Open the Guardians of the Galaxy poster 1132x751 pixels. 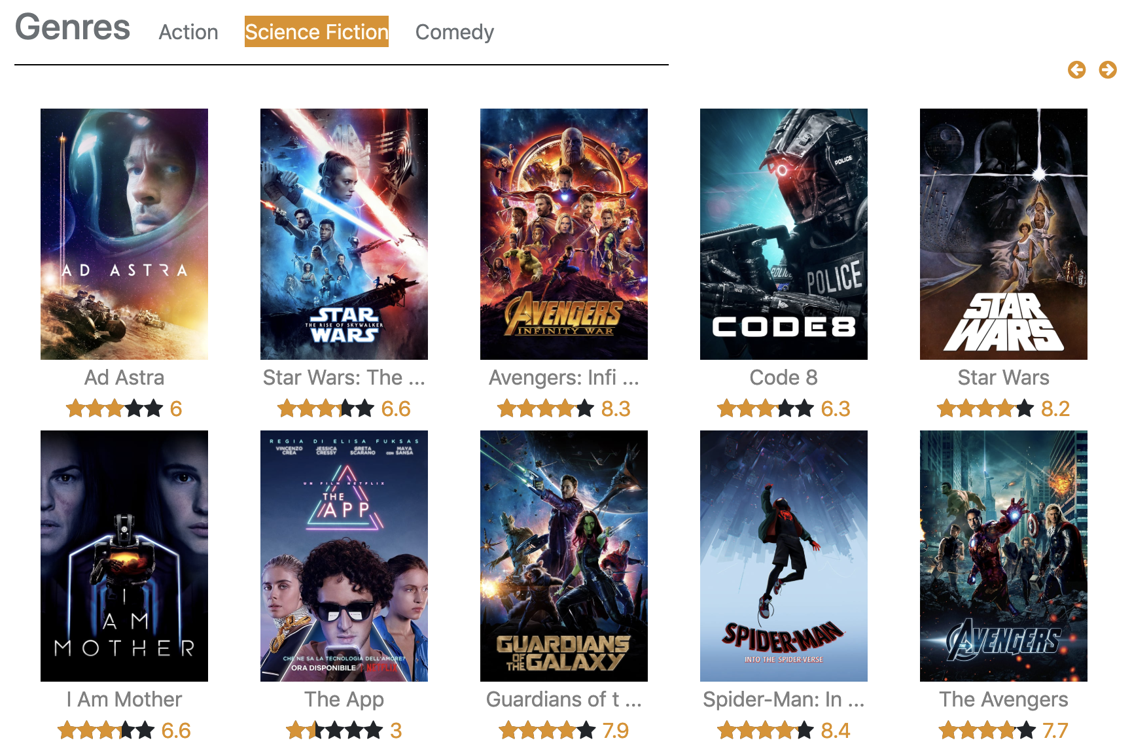click(564, 556)
